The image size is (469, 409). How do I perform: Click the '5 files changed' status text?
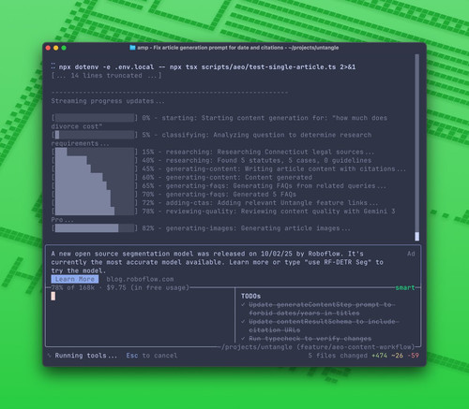click(338, 356)
